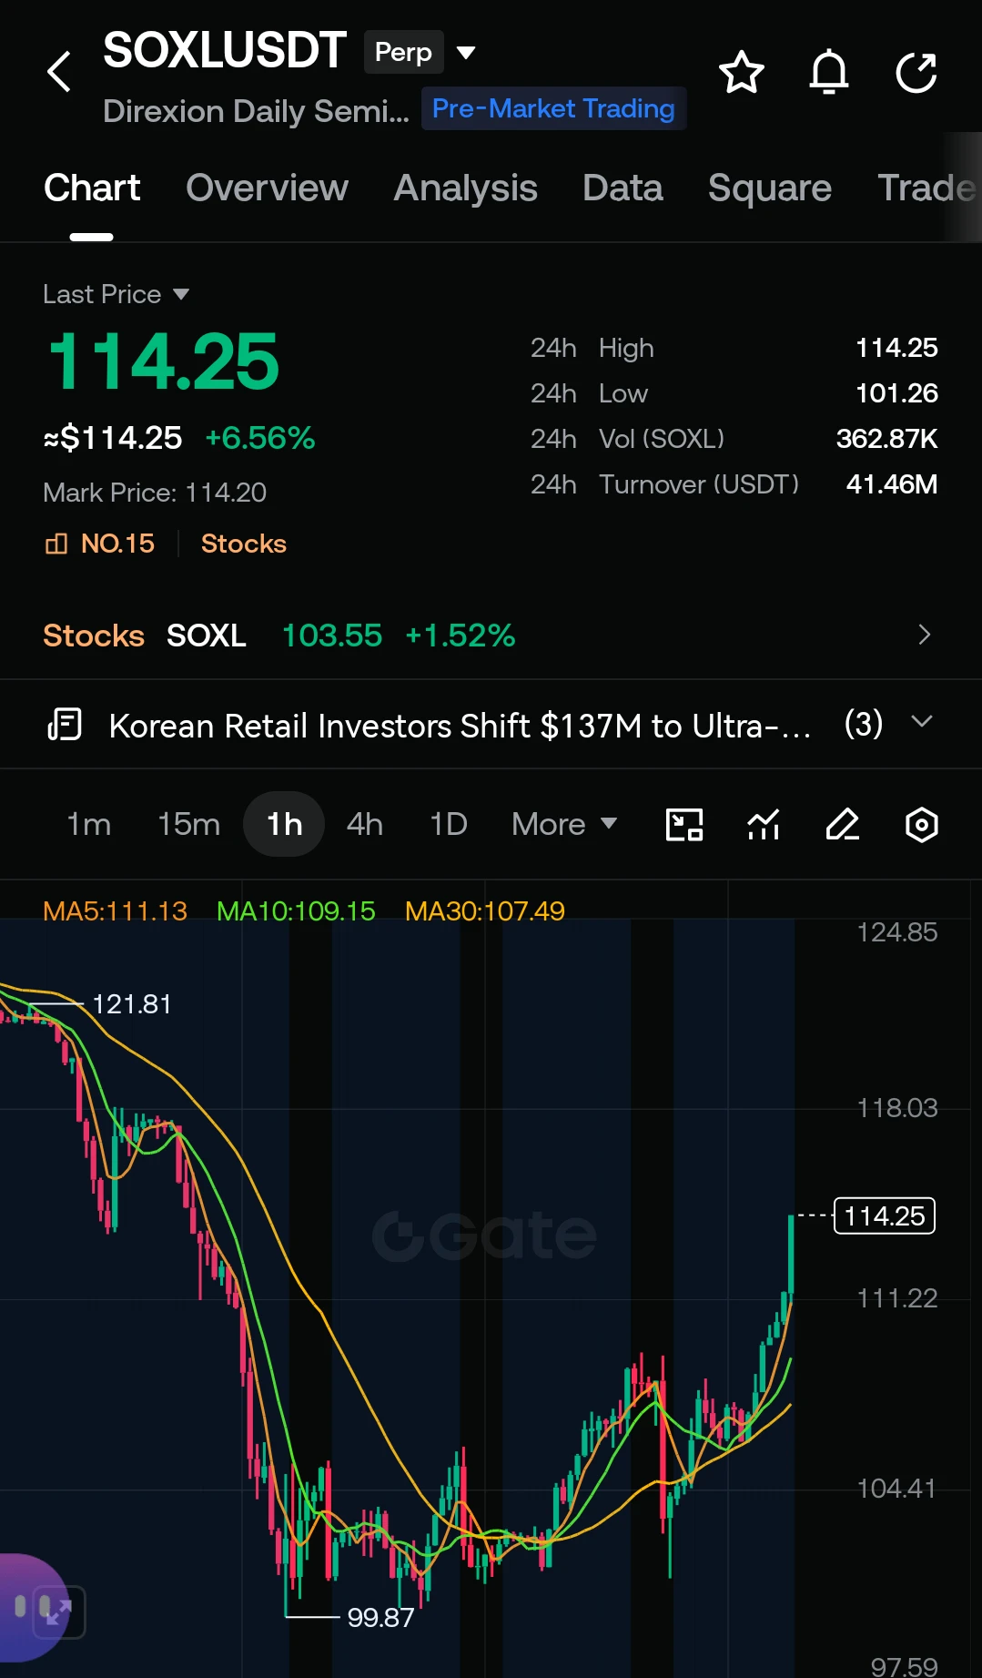Tap the fullscreen chart icon
The height and width of the screenshot is (1678, 982).
pyautogui.click(x=684, y=825)
